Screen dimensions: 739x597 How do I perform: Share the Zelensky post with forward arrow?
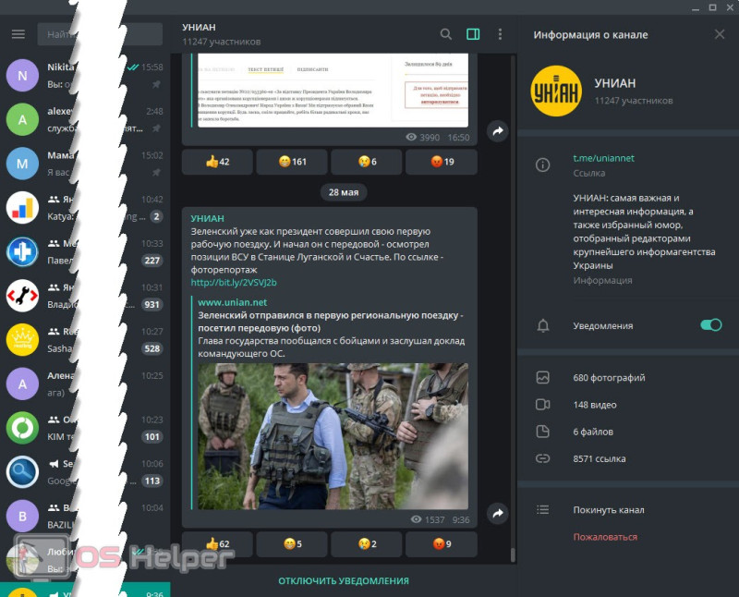497,513
